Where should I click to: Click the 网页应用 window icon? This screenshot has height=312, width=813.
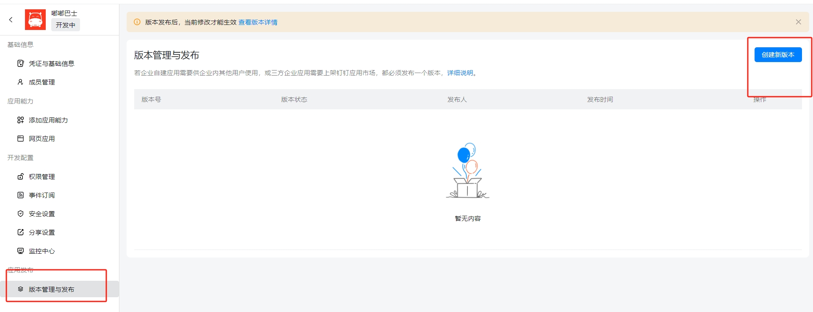click(20, 138)
